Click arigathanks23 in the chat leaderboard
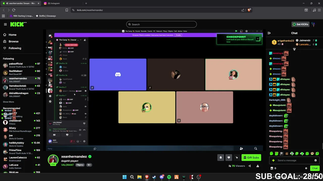Viewport: 323px width, 181px height. [286, 41]
